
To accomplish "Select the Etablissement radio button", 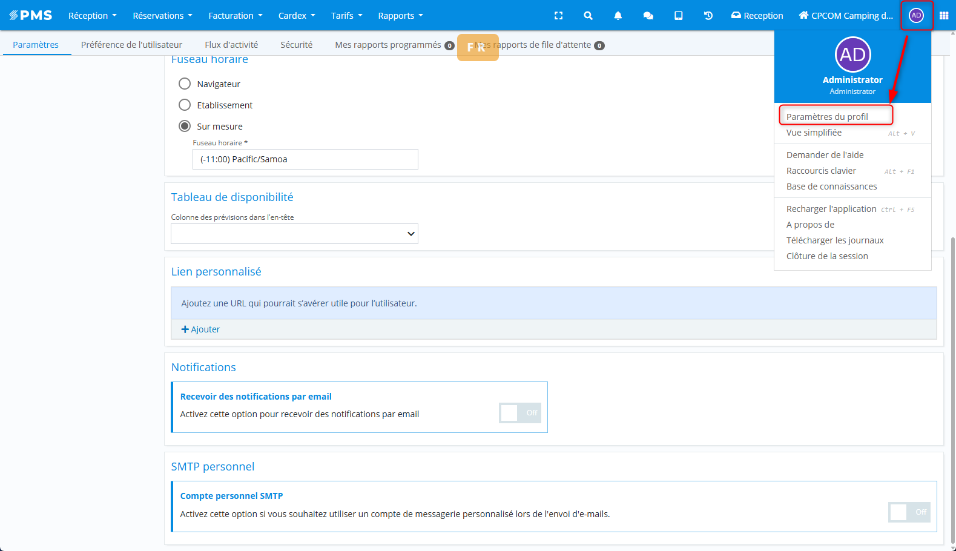I will 185,105.
